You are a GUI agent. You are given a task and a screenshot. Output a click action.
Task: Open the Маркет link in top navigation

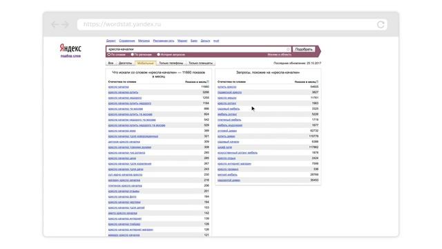tap(182, 41)
